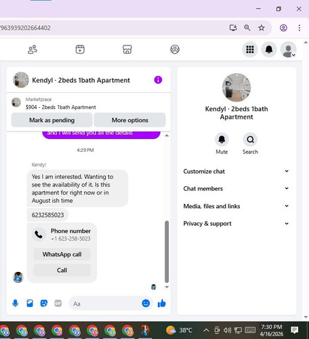309x339 pixels.
Task: Click the seen-receipt small avatar below messages
Action: (154, 287)
